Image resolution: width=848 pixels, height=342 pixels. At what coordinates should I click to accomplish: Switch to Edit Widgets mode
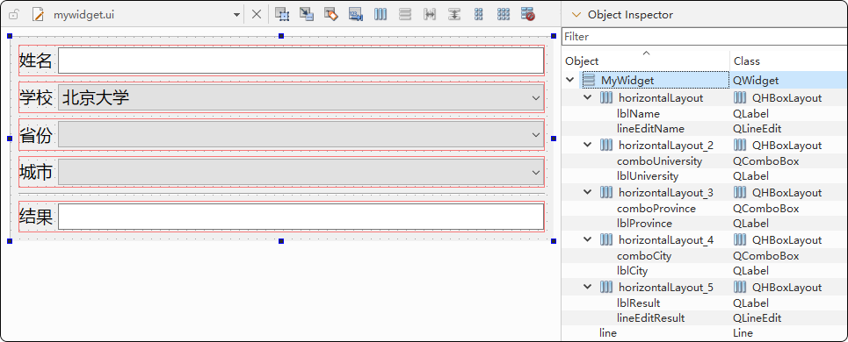point(282,15)
